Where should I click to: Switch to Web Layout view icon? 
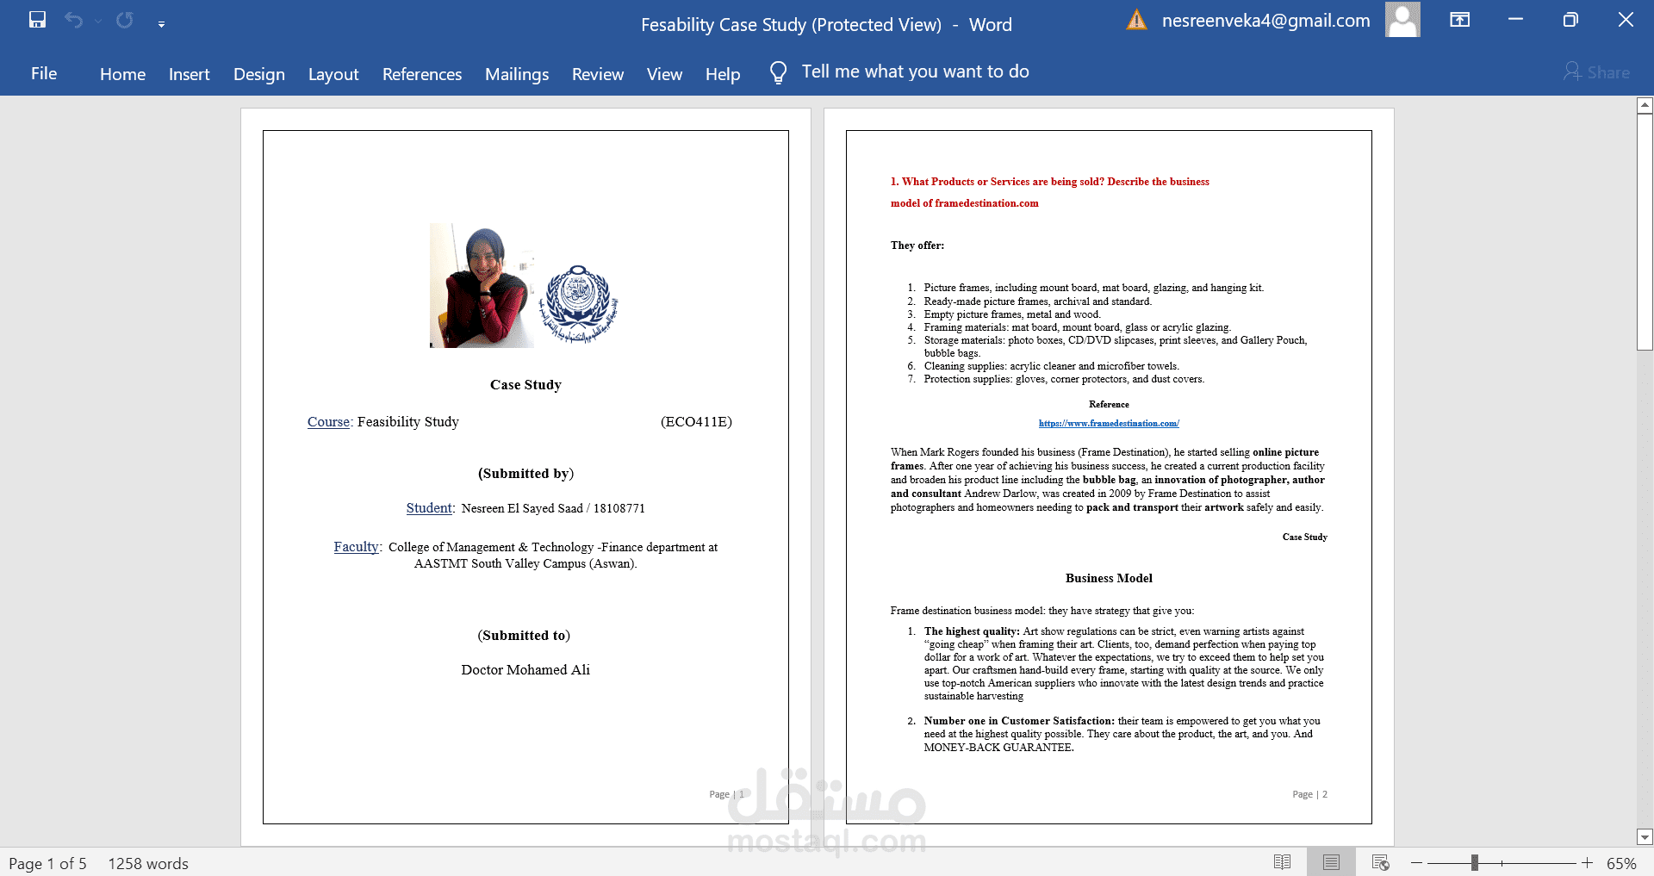(1380, 862)
